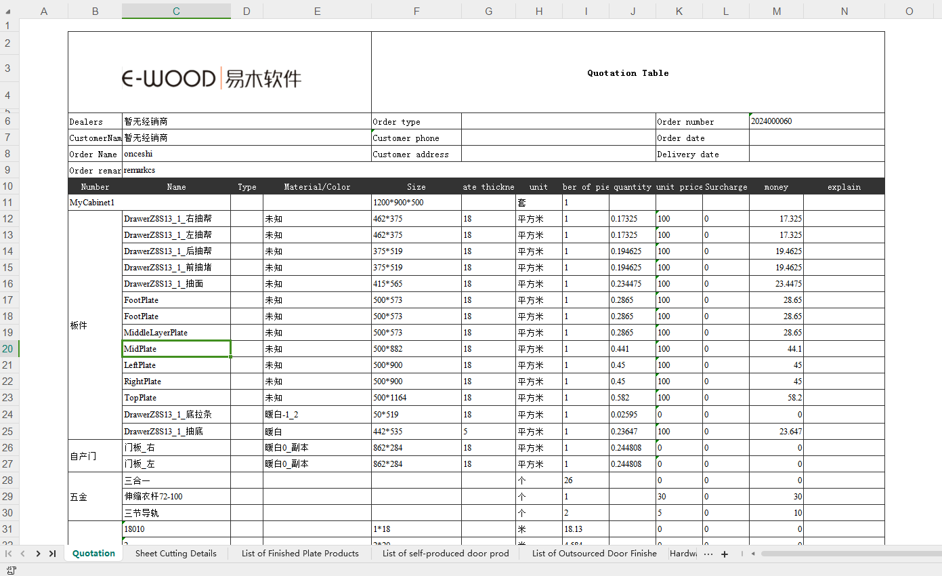The image size is (942, 576).
Task: Open List of Finished Plate Products tab
Action: [x=300, y=554]
